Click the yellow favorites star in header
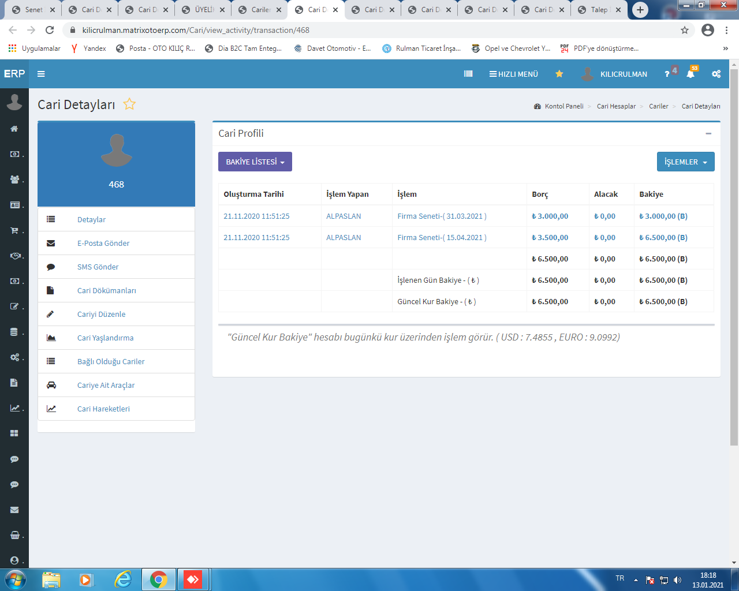Screen dimensions: 739x591 (559, 74)
